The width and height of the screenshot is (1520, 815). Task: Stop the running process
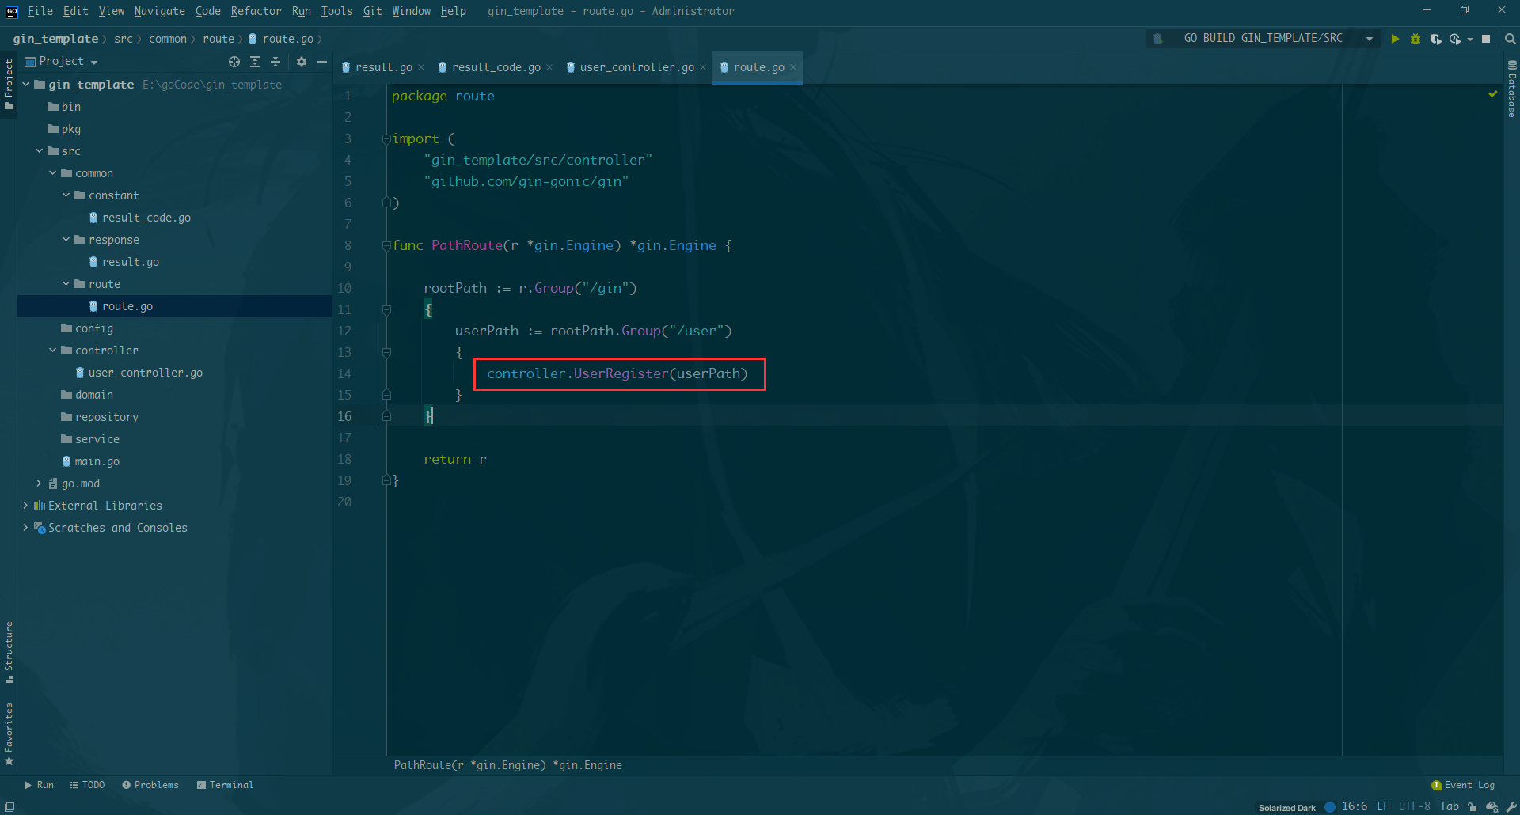[1486, 39]
